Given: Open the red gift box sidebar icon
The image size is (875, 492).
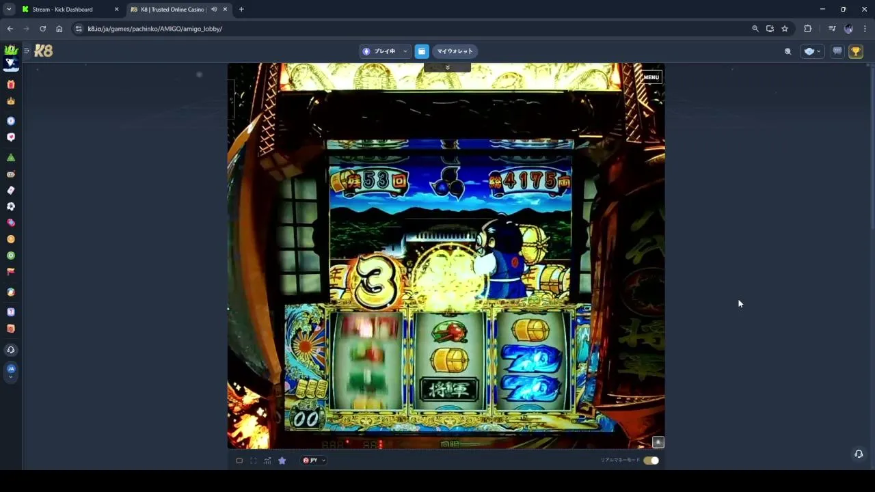Looking at the screenshot, I should [10, 85].
